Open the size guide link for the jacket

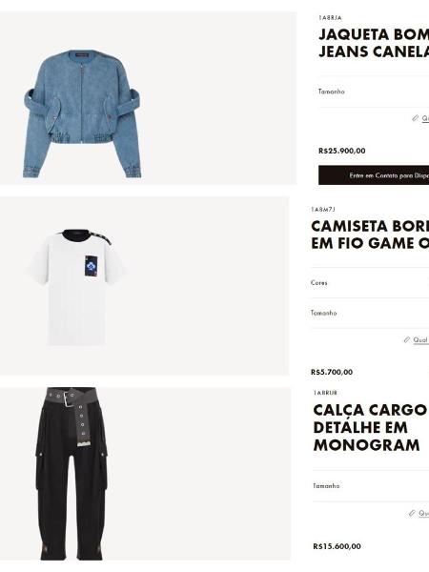425,118
